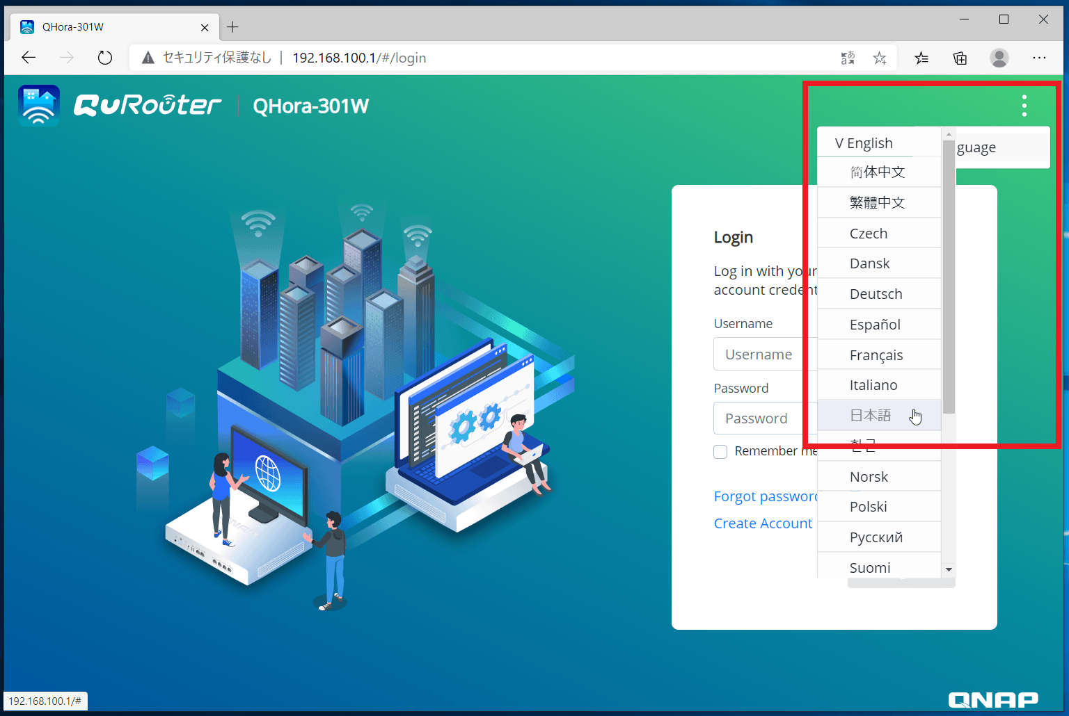Select Norsk language option

click(x=879, y=477)
